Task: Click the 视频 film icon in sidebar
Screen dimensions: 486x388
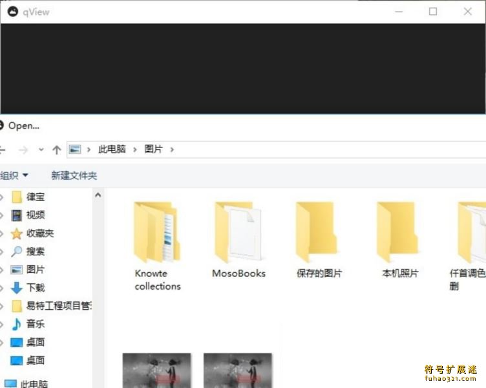Action: coord(16,215)
